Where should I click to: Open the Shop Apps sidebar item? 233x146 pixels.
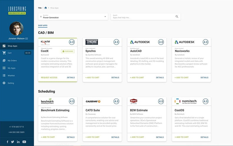[17, 46]
